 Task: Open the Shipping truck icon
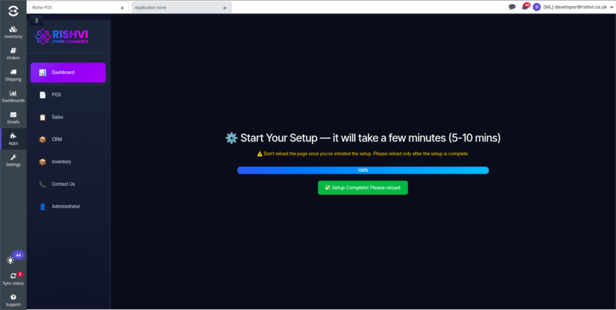tap(13, 75)
